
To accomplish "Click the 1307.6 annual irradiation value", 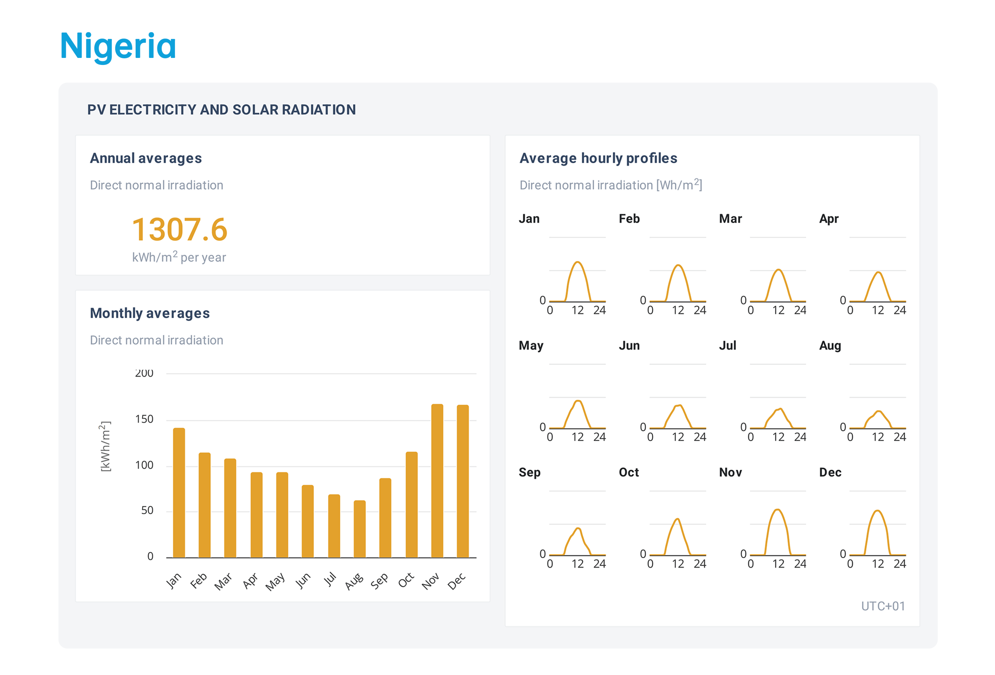I will 180,229.
